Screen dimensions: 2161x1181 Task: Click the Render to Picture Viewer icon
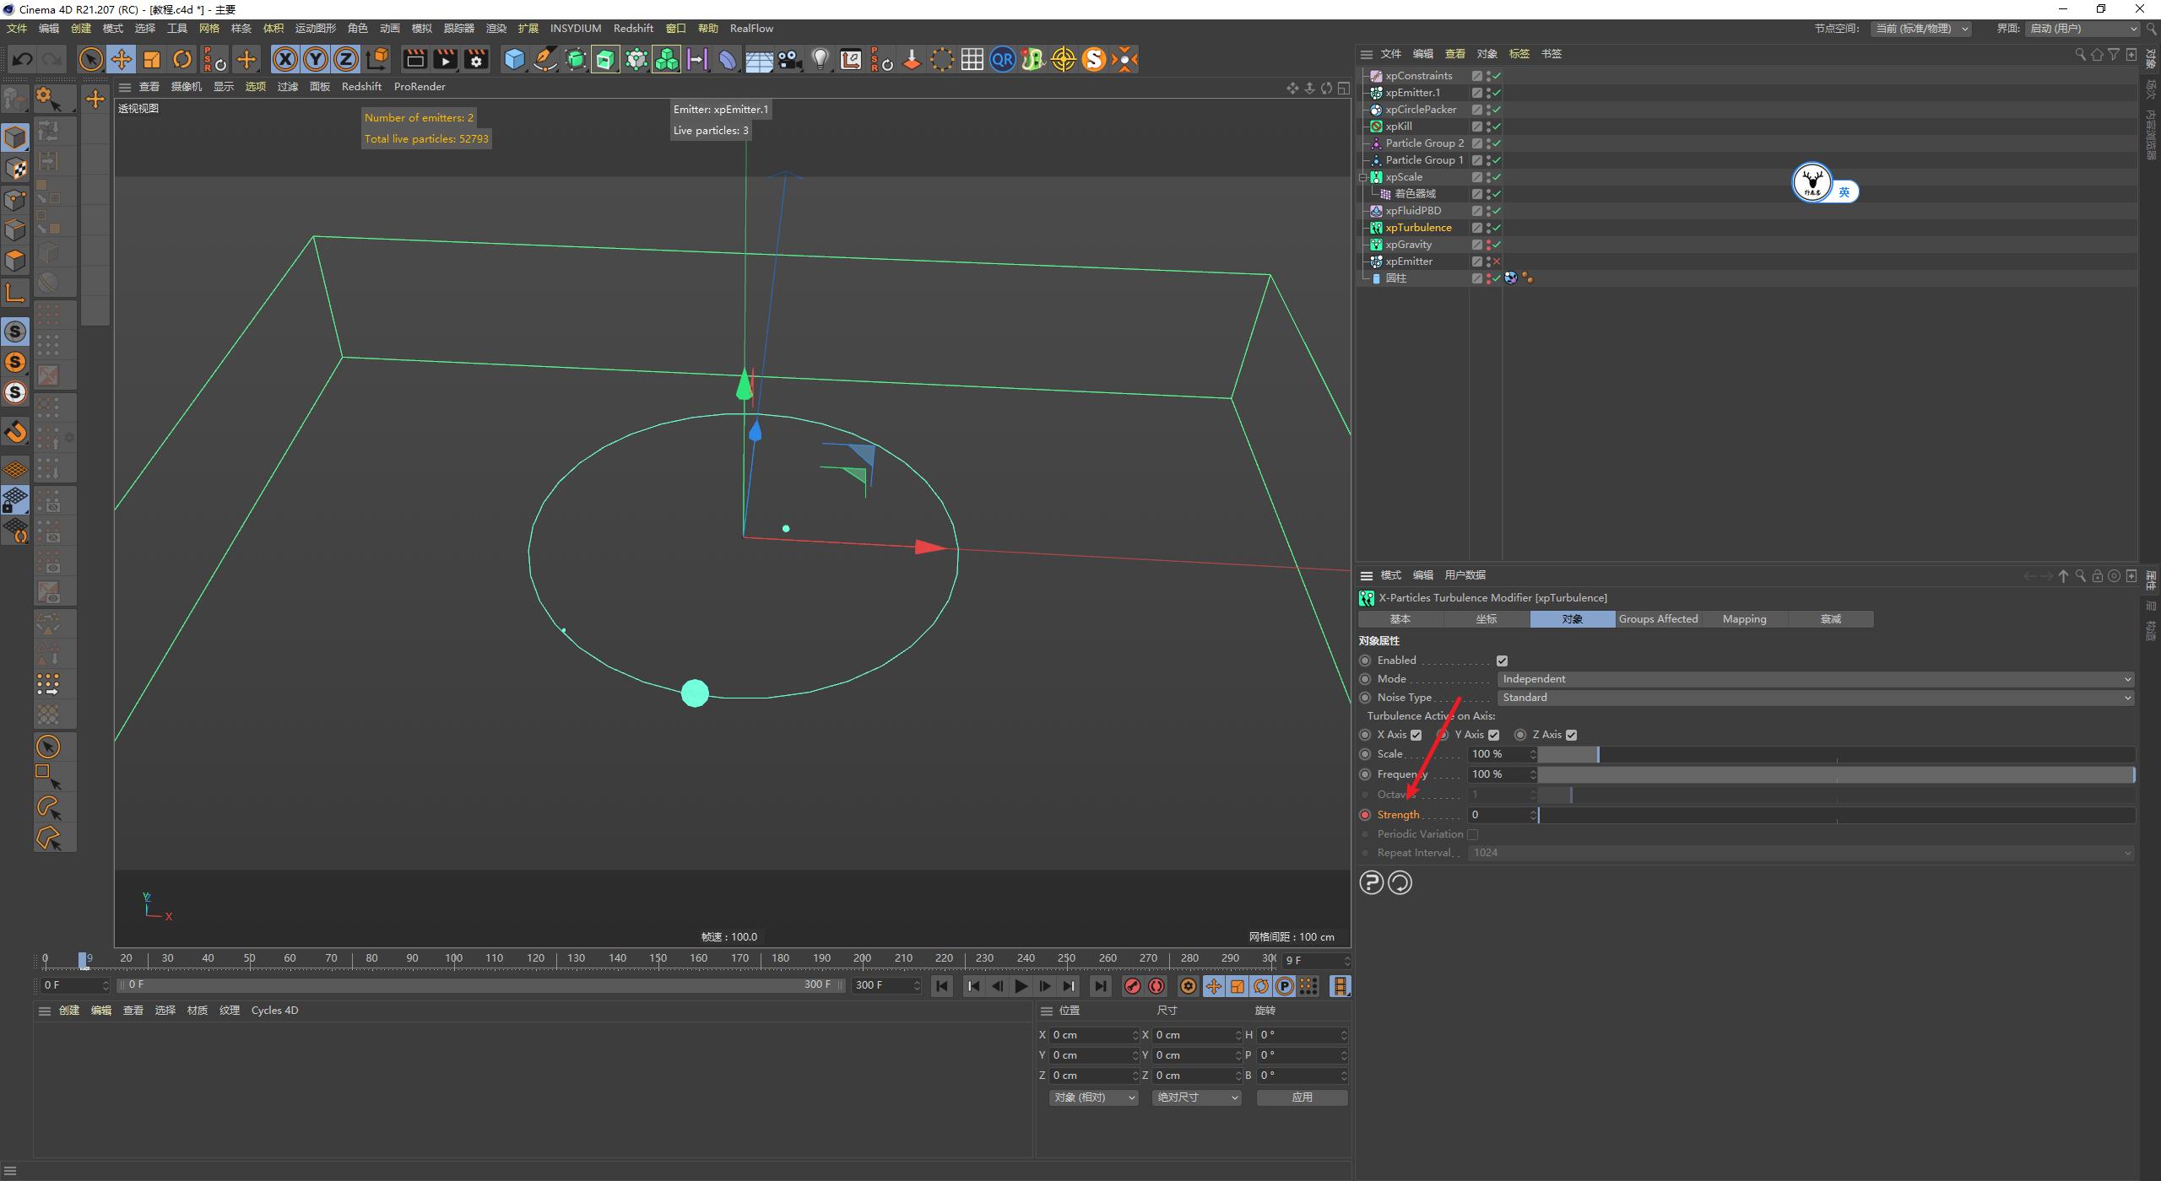(x=446, y=59)
